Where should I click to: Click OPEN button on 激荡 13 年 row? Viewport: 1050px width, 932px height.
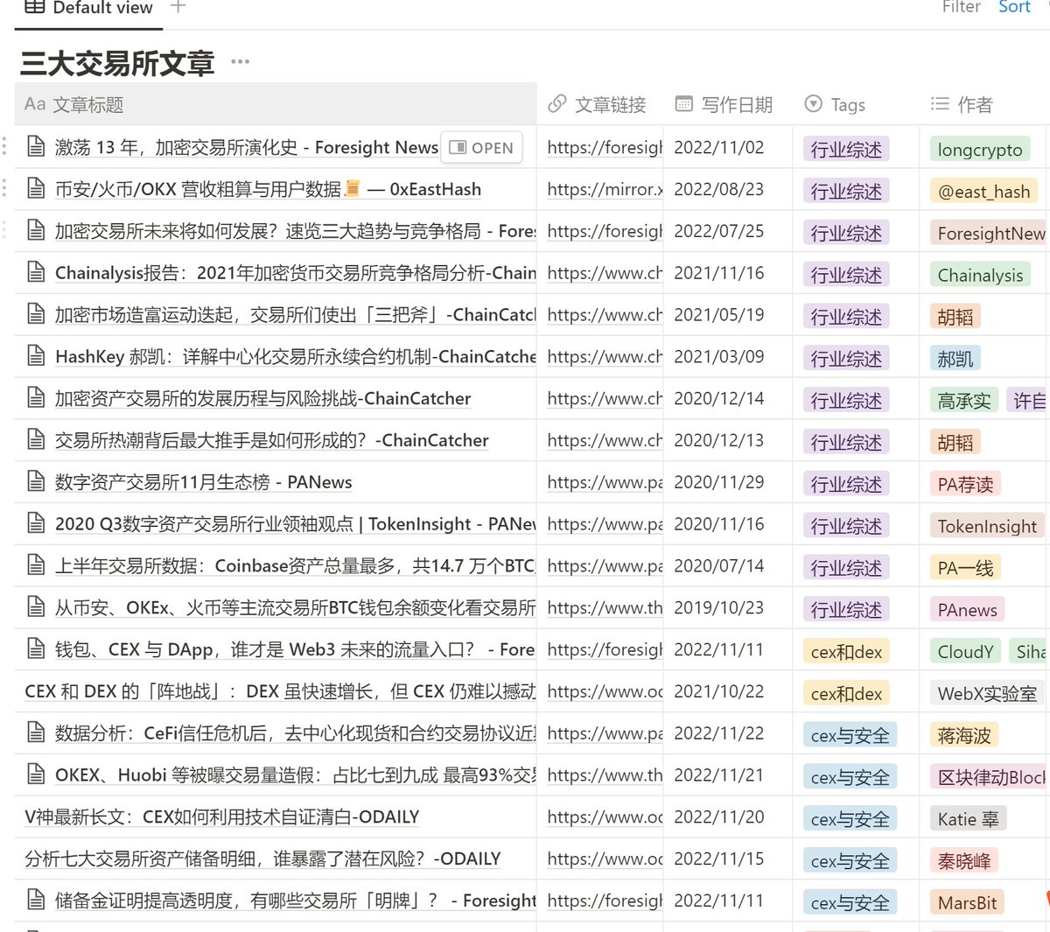click(482, 148)
